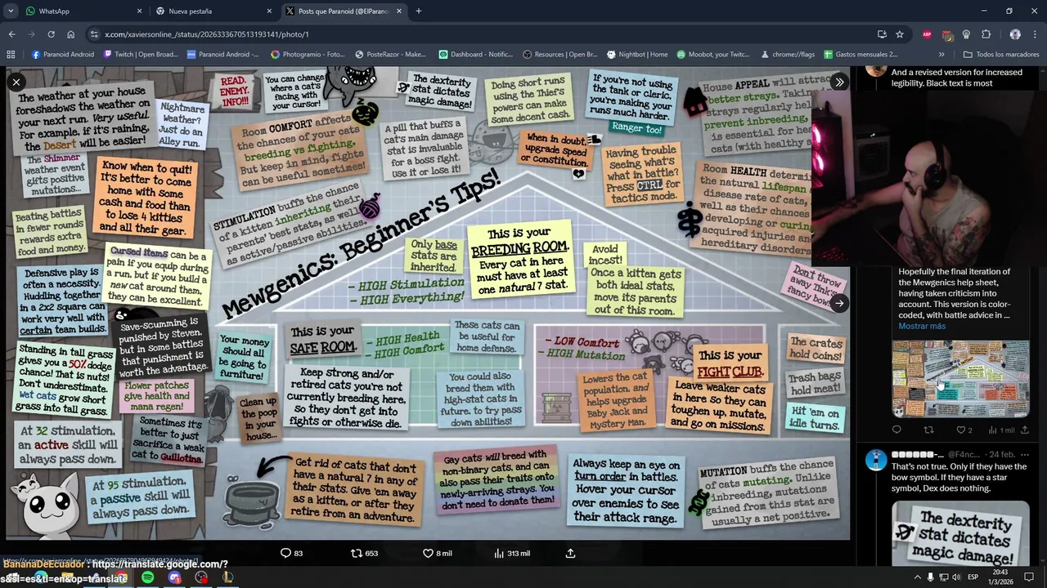
Task: Open Resources | Open Br... bookmark
Action: point(559,55)
